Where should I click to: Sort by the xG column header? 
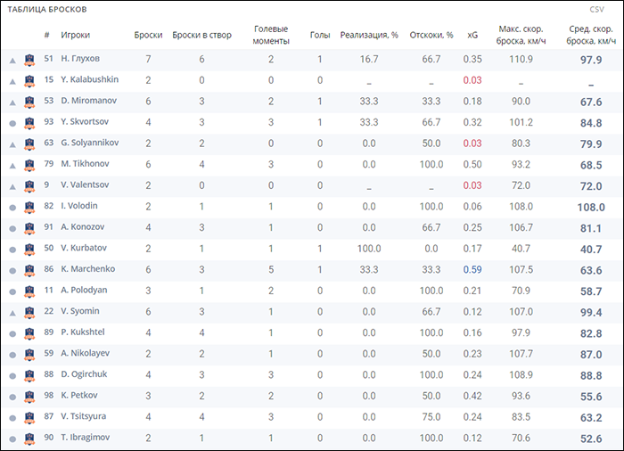[x=472, y=35]
